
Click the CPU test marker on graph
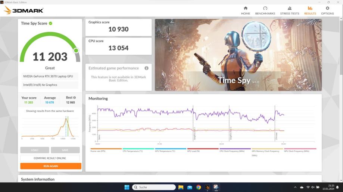(276, 136)
